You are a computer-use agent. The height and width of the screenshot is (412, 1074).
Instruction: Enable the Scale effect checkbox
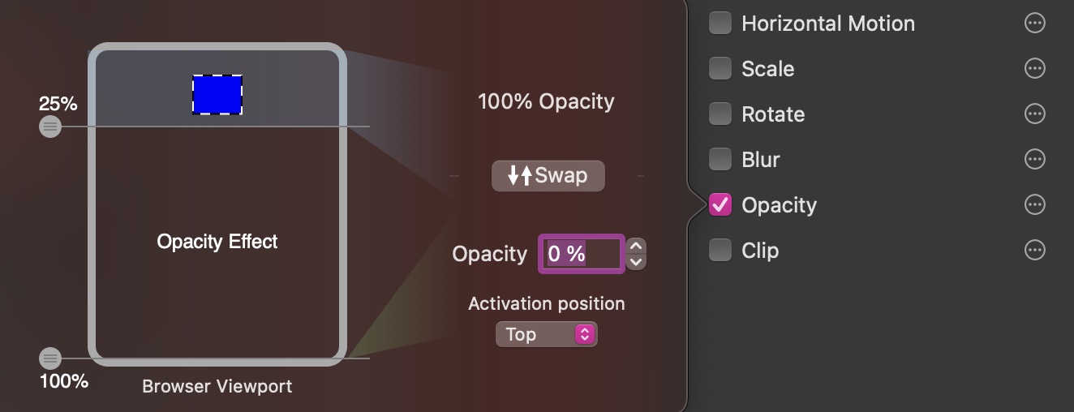click(720, 69)
